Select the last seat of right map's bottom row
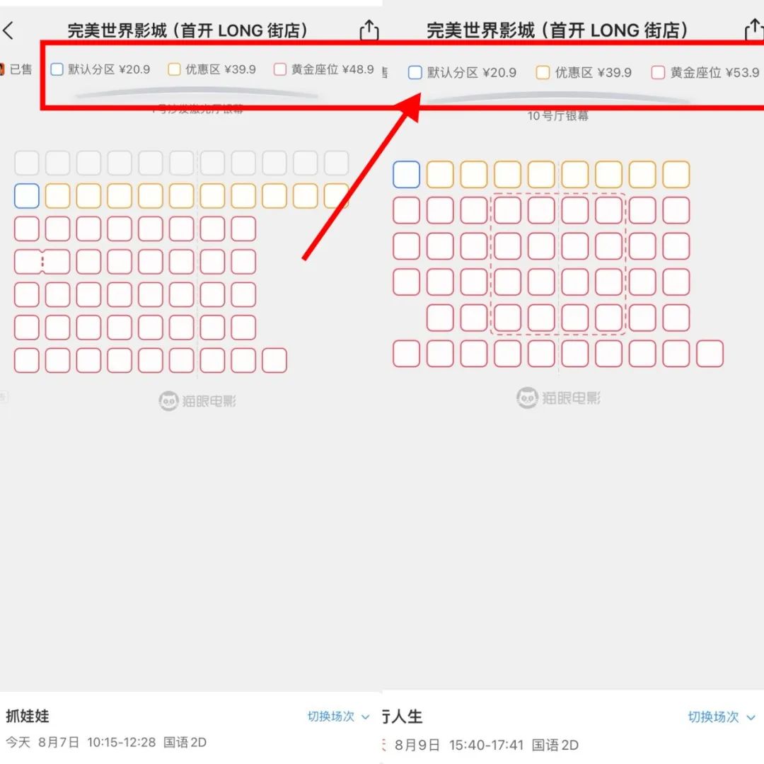 (710, 354)
